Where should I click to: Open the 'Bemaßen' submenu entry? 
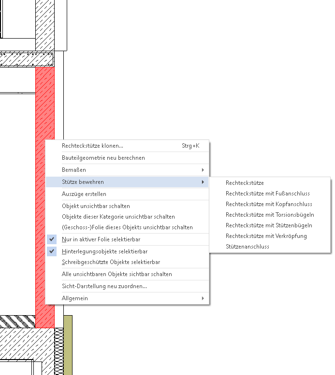click(127, 170)
